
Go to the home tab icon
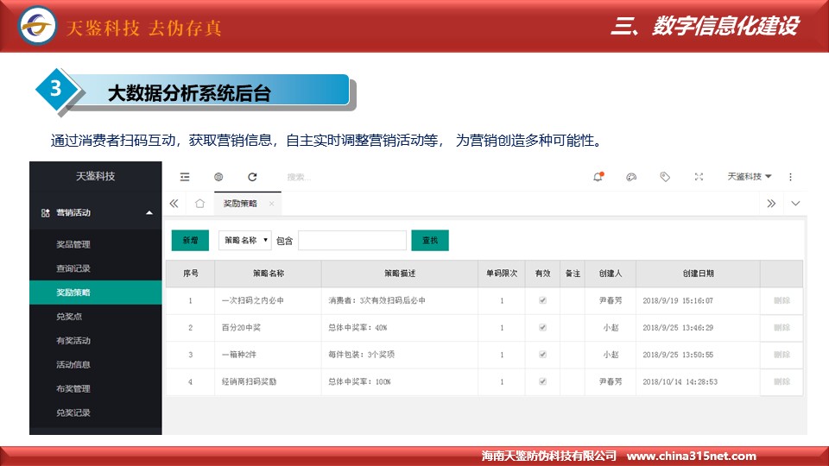pyautogui.click(x=199, y=204)
